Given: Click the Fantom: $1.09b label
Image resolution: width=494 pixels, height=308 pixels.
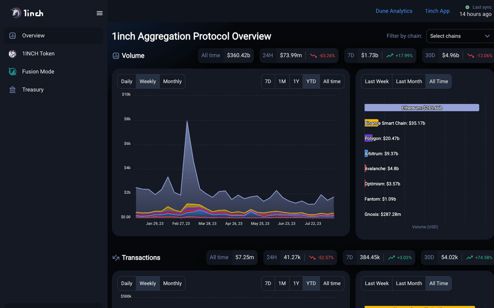Looking at the screenshot, I should [380, 199].
